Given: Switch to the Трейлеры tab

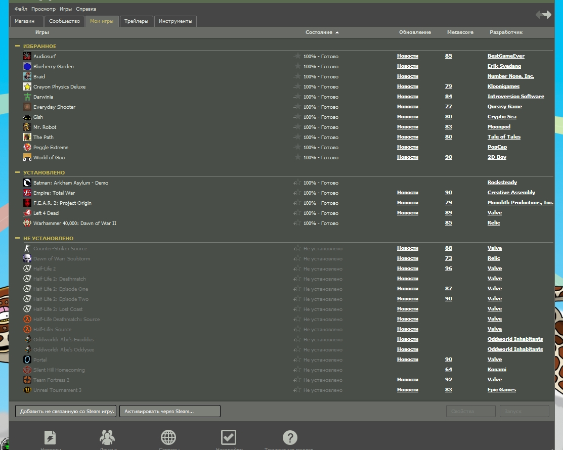Looking at the screenshot, I should [136, 21].
